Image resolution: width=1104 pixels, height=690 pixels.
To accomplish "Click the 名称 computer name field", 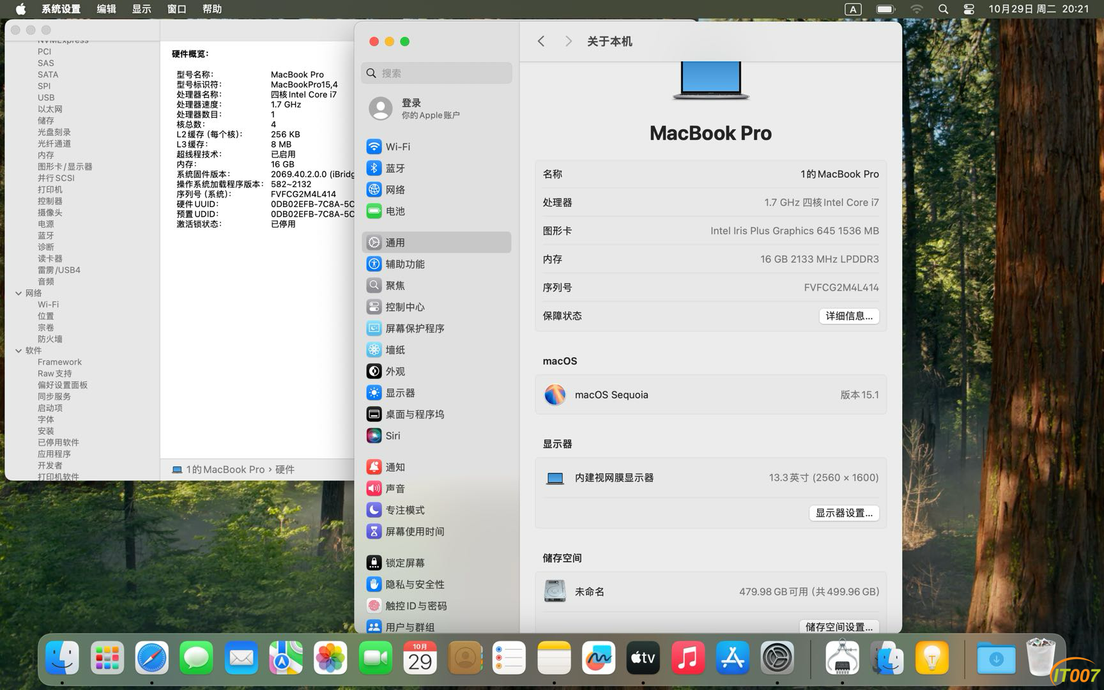I will (x=710, y=174).
